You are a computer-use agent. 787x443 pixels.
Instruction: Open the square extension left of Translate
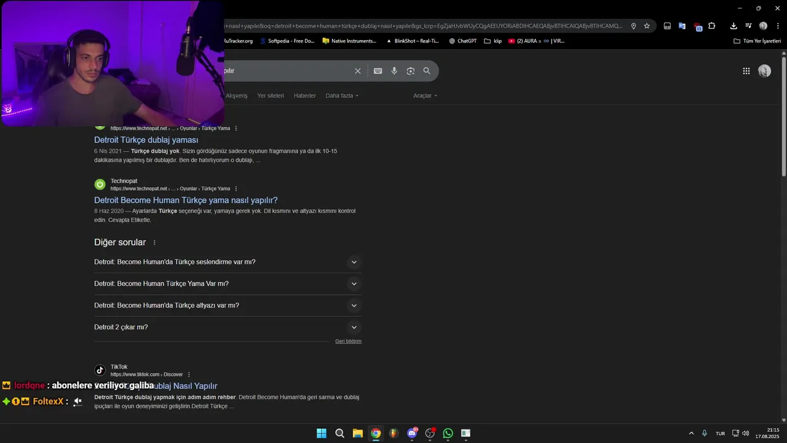click(667, 26)
